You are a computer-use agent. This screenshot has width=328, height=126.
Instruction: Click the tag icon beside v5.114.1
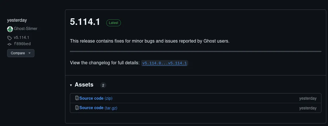[x=9, y=38]
